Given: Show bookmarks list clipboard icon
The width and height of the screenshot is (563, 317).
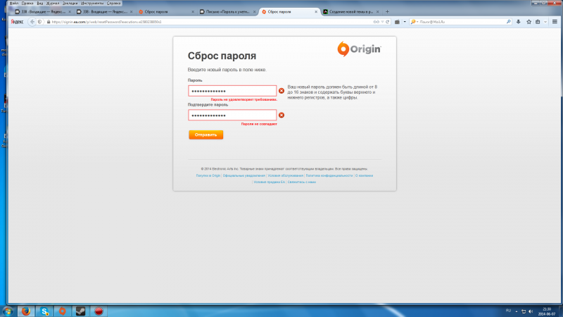Looking at the screenshot, I should click(x=538, y=22).
